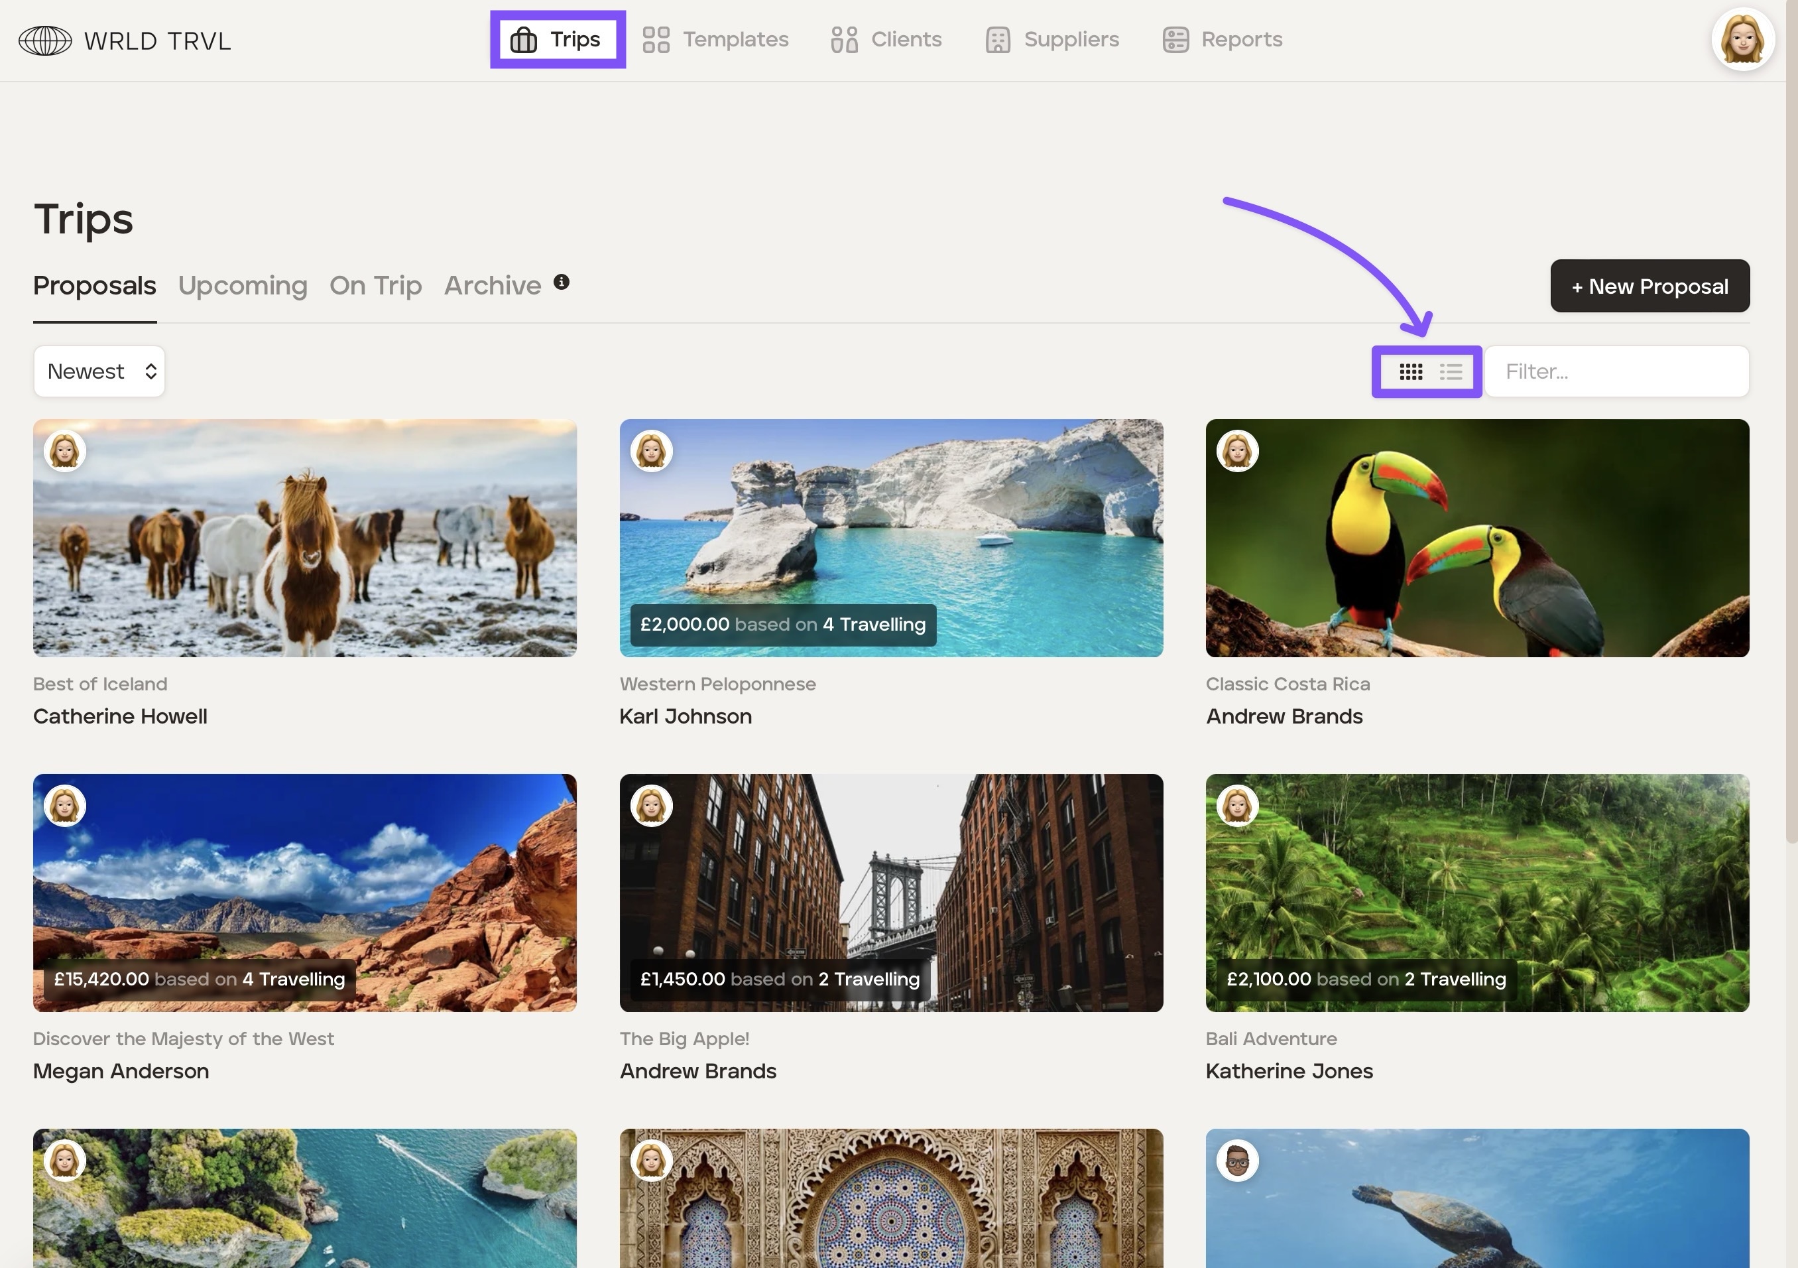The image size is (1798, 1268).
Task: Switch to the Upcoming tab
Action: click(243, 286)
